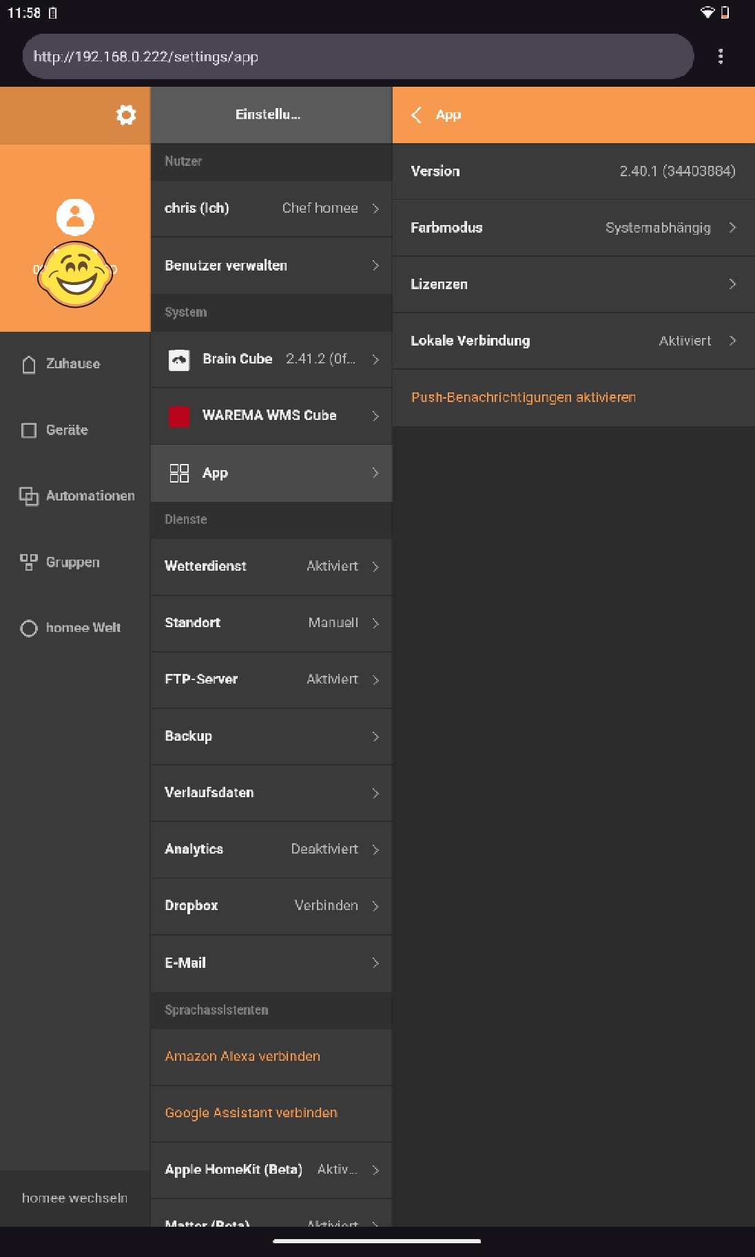Open the browser three-dot menu
This screenshot has width=755, height=1257.
click(x=721, y=56)
